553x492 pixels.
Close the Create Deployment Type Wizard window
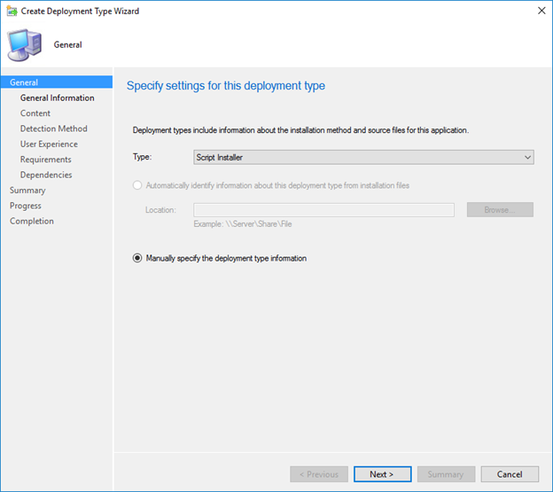(x=539, y=11)
